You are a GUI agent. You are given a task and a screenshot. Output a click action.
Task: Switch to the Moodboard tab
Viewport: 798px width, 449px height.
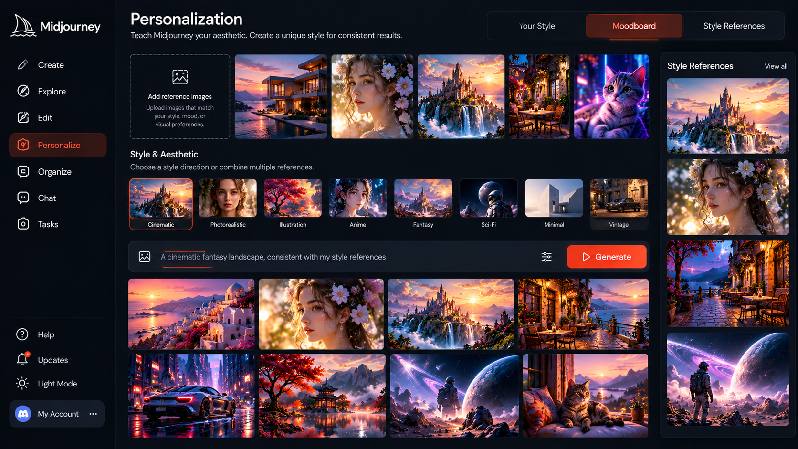click(634, 26)
